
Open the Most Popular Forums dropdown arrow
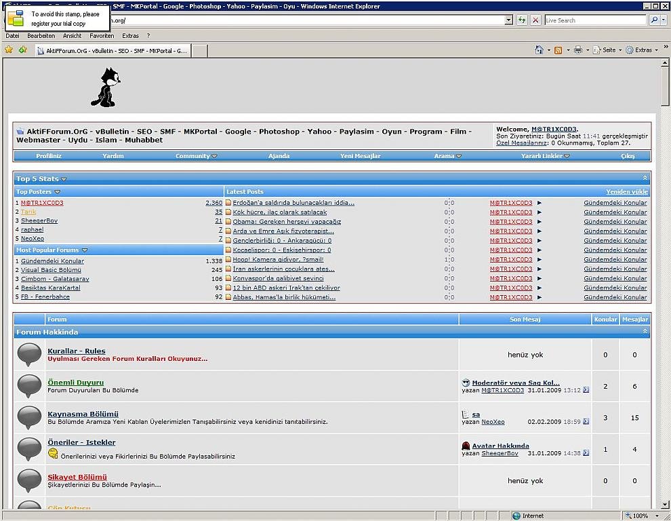(85, 250)
